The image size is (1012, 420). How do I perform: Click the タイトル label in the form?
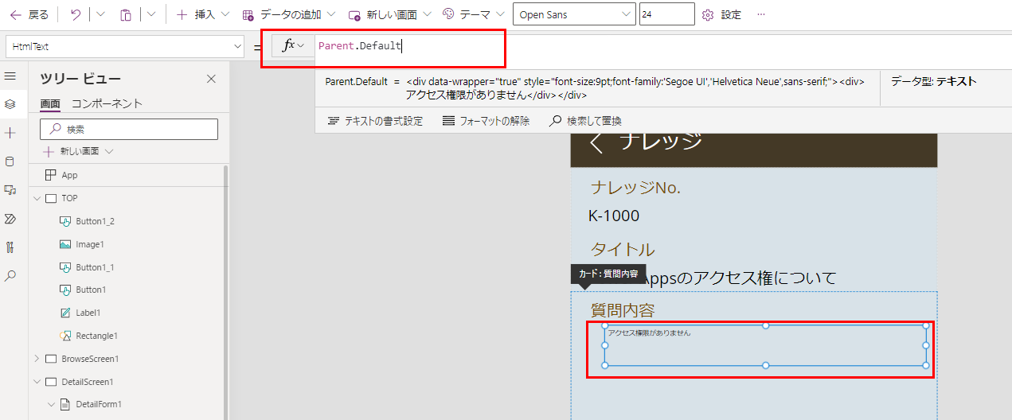coord(623,250)
